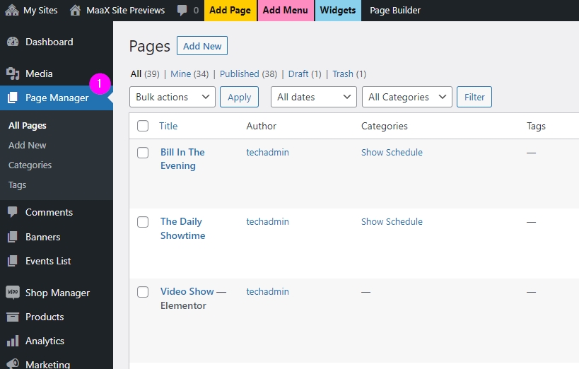Click the blue Widgets toolbar button
This screenshot has height=369, width=579.
[x=338, y=11]
